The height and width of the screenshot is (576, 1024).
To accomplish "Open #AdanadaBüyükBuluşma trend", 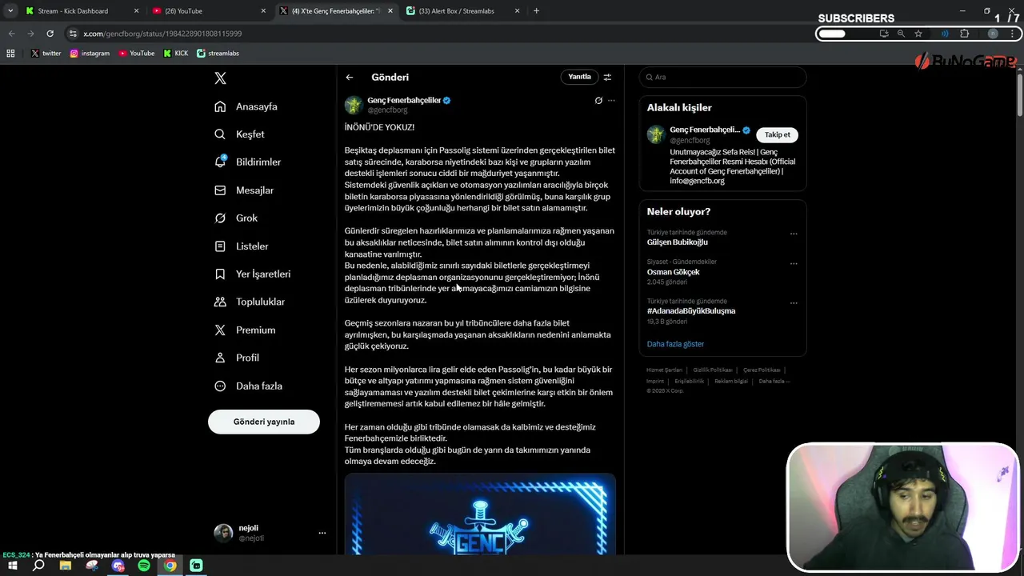I will tap(691, 310).
